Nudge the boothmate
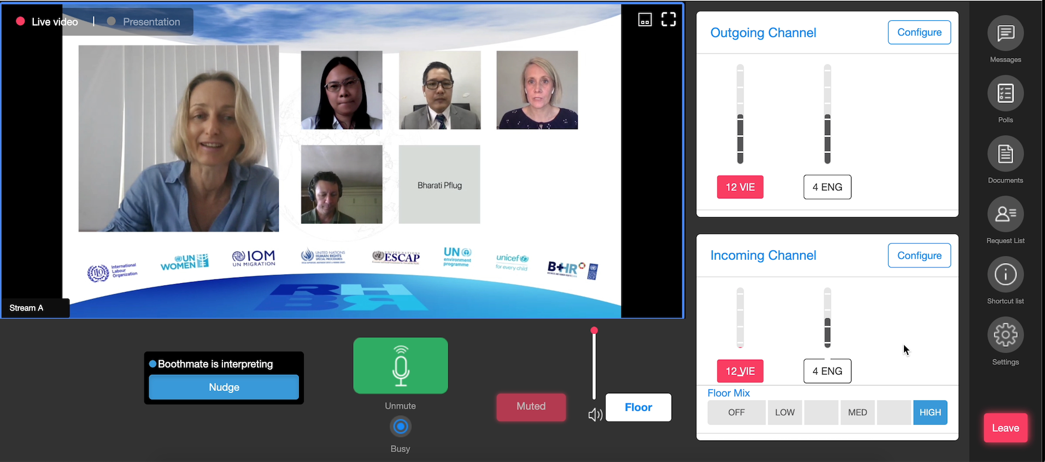This screenshot has height=462, width=1045. tap(224, 387)
